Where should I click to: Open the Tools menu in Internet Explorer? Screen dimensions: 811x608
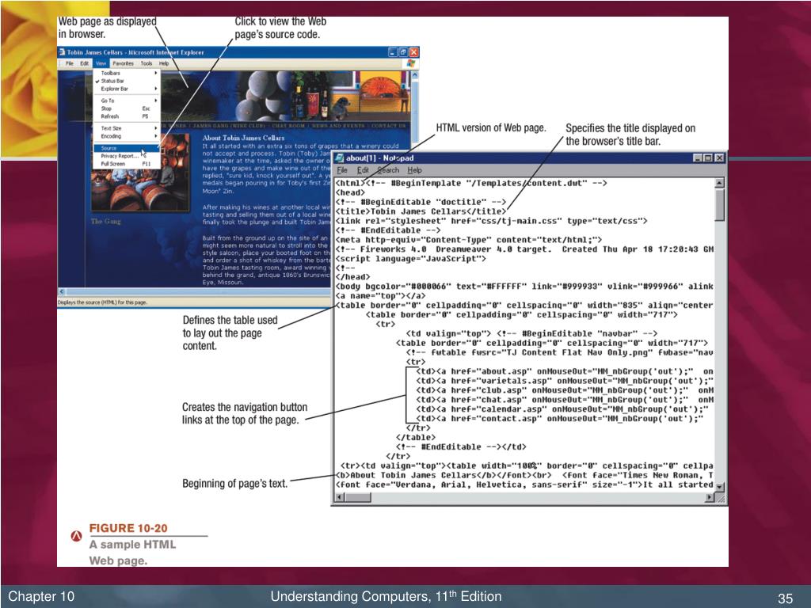point(147,63)
